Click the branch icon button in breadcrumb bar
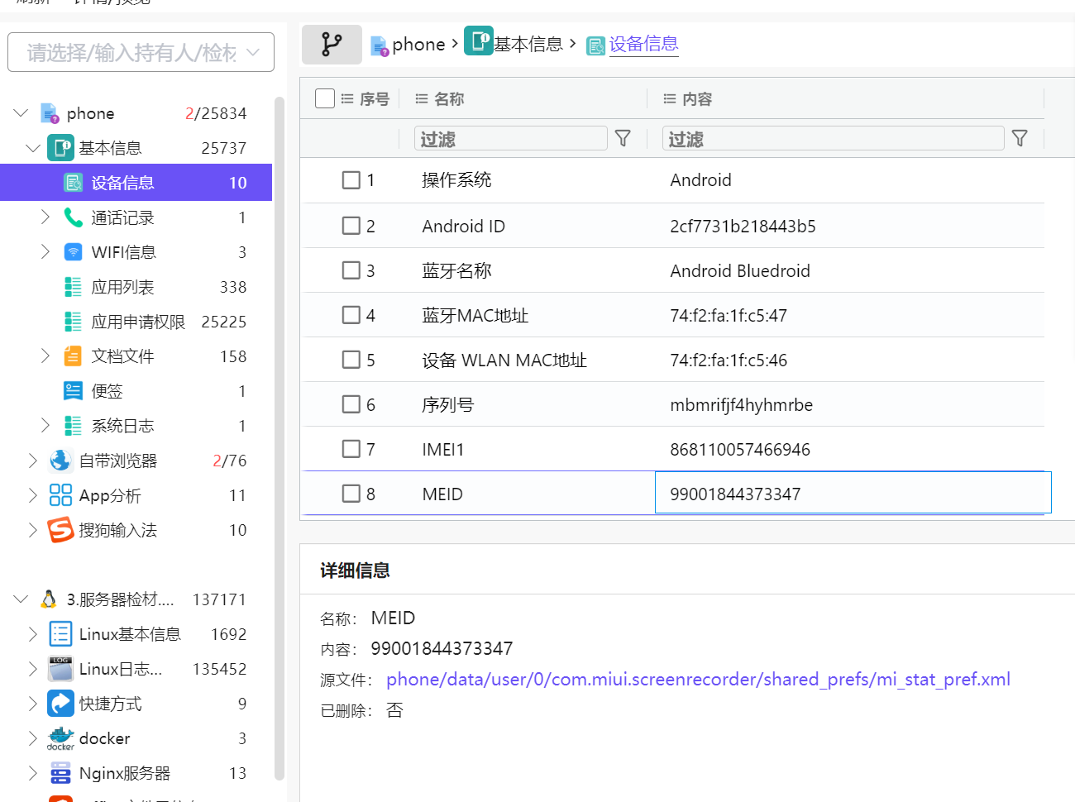 [x=332, y=45]
